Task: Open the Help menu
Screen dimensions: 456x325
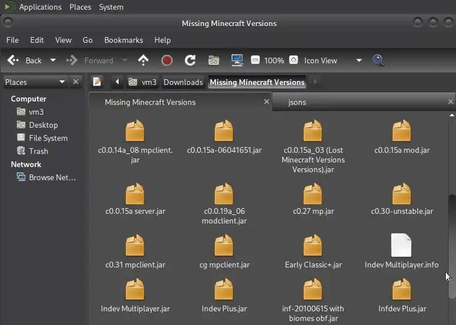Action: pos(162,40)
